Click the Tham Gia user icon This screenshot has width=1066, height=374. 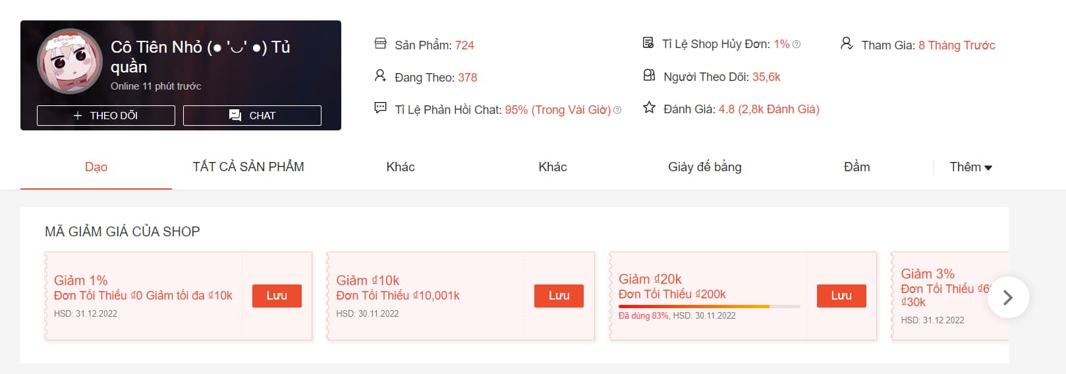point(847,43)
